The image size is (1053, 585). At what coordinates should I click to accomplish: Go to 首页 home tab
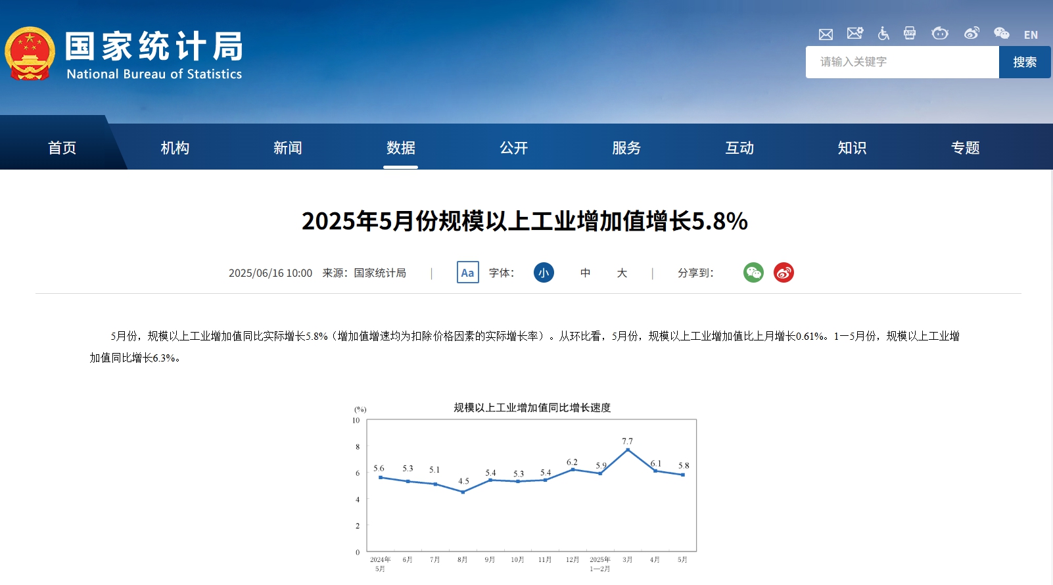click(x=62, y=148)
